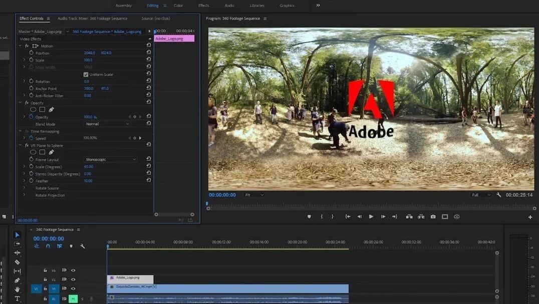The width and height of the screenshot is (539, 304).
Task: Solo audio track A1
Action: coord(82,299)
